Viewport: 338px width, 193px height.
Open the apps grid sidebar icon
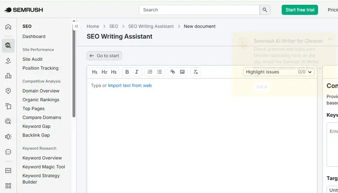click(x=8, y=186)
